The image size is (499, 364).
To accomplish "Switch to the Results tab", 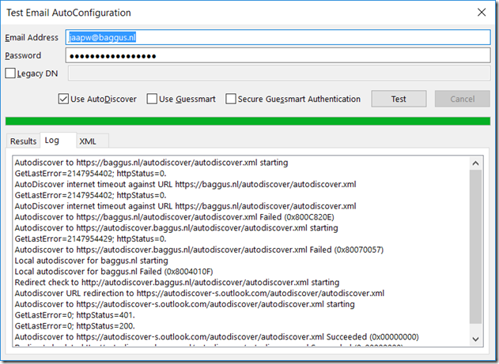I will [23, 141].
